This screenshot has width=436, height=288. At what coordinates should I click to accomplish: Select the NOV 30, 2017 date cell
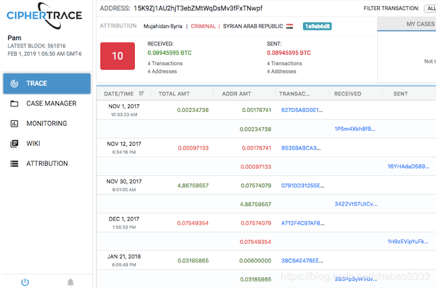[124, 185]
